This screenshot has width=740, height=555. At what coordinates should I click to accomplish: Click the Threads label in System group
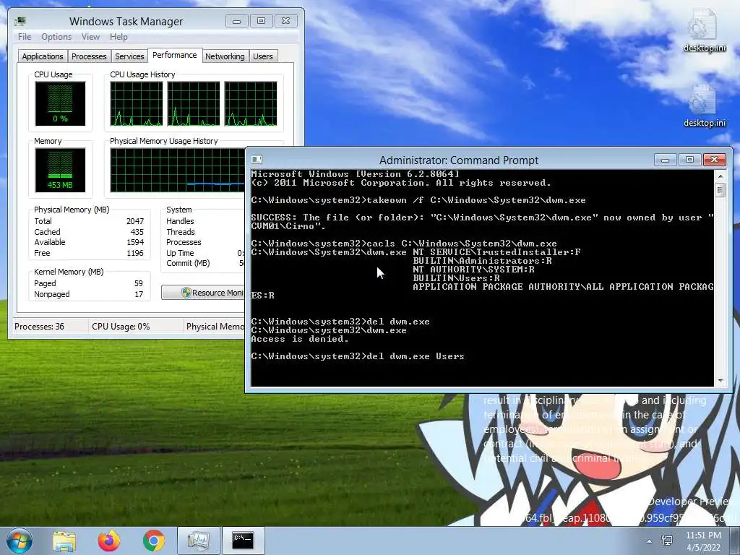click(x=180, y=232)
